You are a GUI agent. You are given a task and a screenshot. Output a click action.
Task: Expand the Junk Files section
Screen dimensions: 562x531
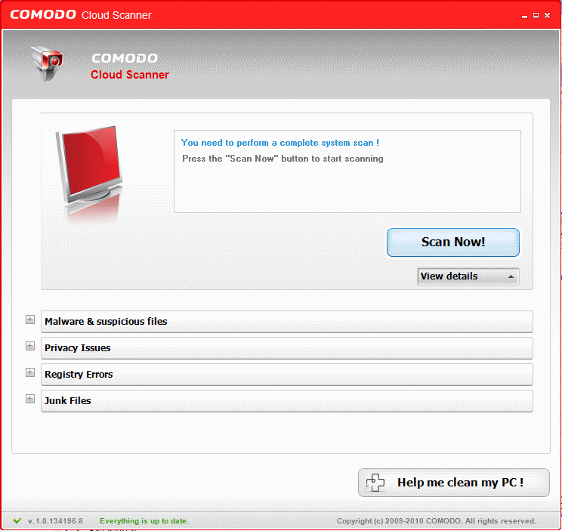point(30,399)
